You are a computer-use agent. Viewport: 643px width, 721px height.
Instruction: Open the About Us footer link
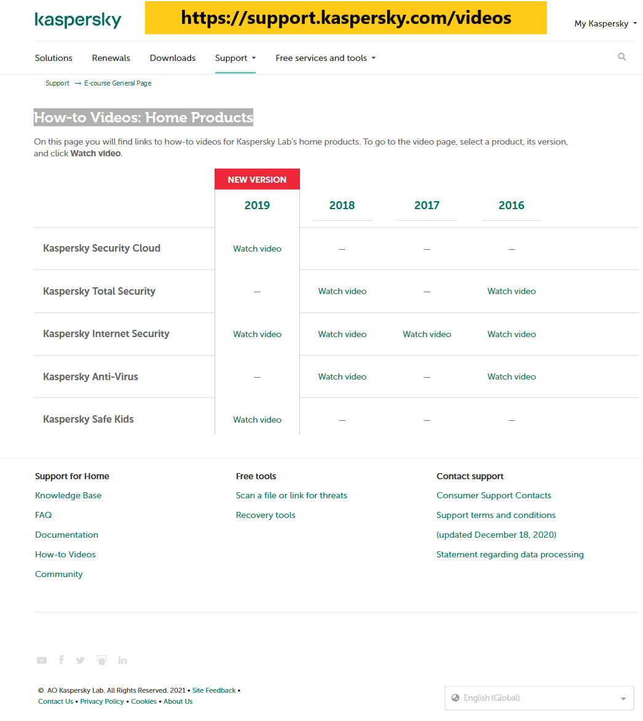(x=178, y=701)
